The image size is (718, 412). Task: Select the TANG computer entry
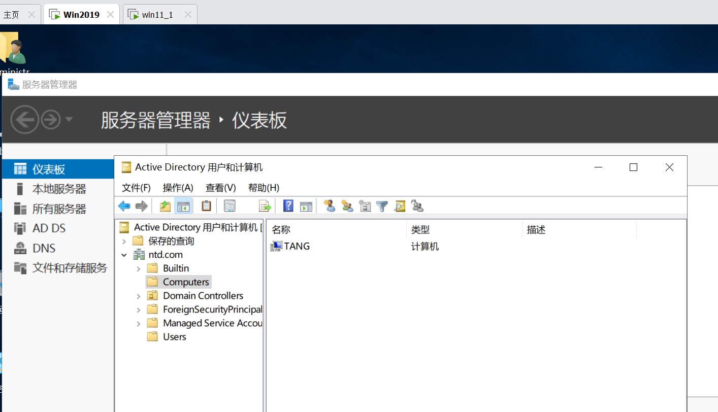point(290,246)
